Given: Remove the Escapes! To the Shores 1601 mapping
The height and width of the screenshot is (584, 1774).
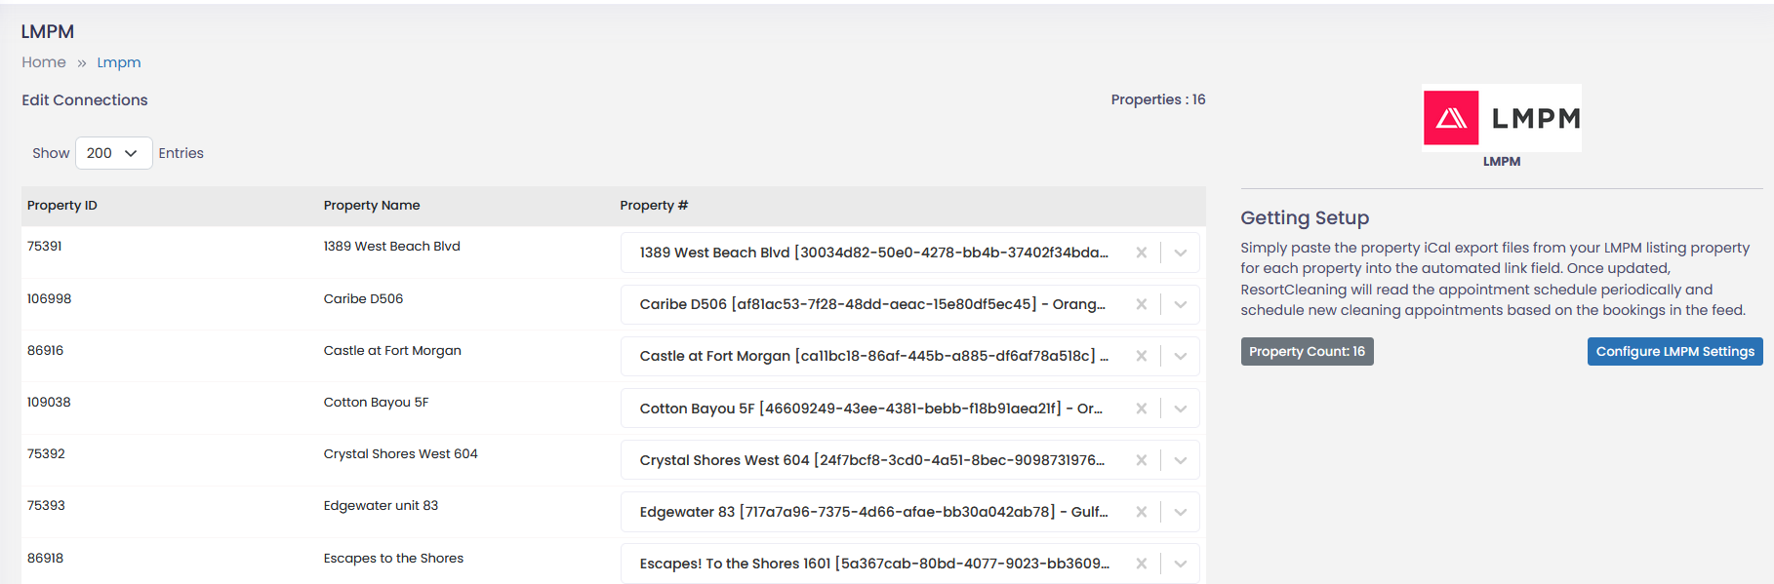Looking at the screenshot, I should pyautogui.click(x=1141, y=563).
